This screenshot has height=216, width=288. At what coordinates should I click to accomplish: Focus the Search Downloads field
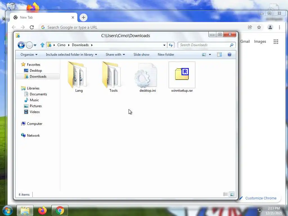coord(204,45)
